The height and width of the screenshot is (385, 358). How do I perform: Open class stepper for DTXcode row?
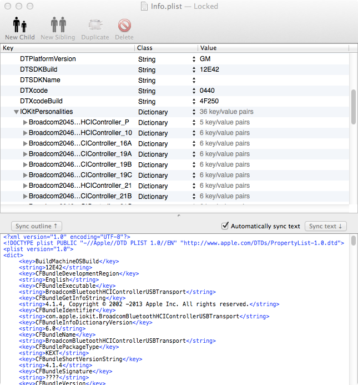(194, 91)
